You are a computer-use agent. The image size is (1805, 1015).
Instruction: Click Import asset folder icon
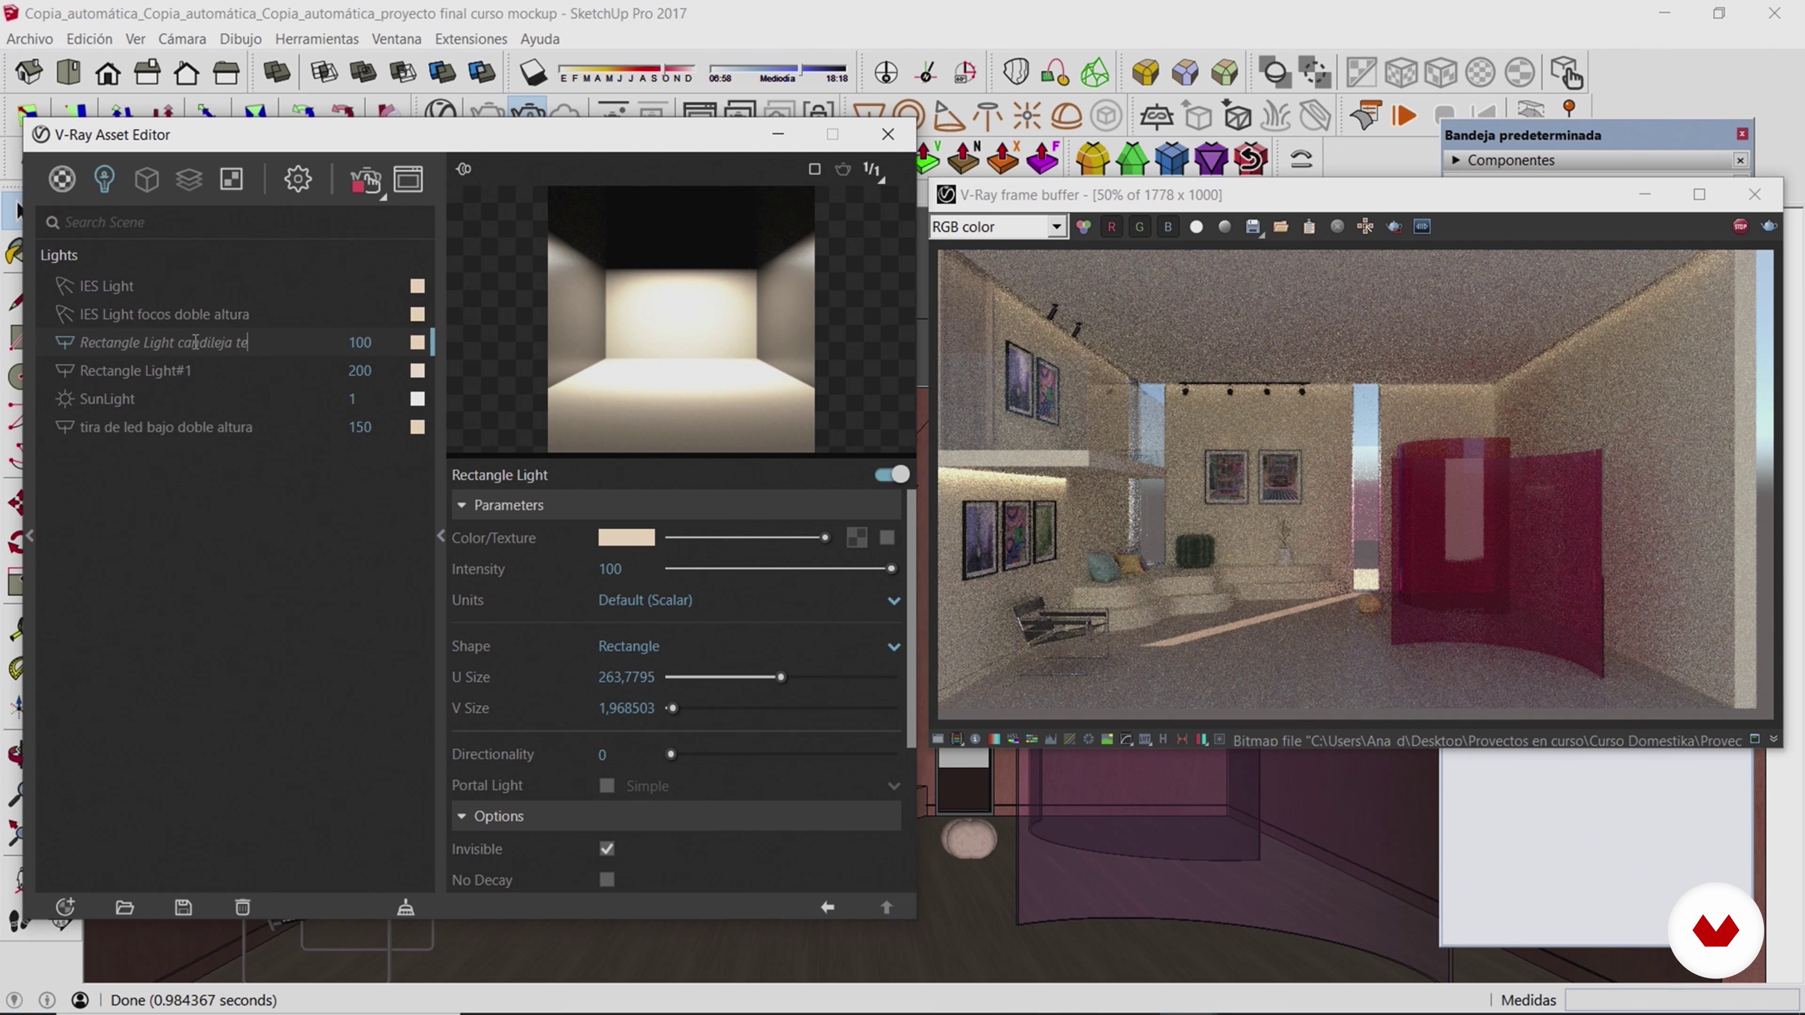tap(125, 908)
